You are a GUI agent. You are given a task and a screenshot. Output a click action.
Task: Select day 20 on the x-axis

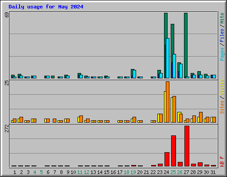click(x=140, y=172)
